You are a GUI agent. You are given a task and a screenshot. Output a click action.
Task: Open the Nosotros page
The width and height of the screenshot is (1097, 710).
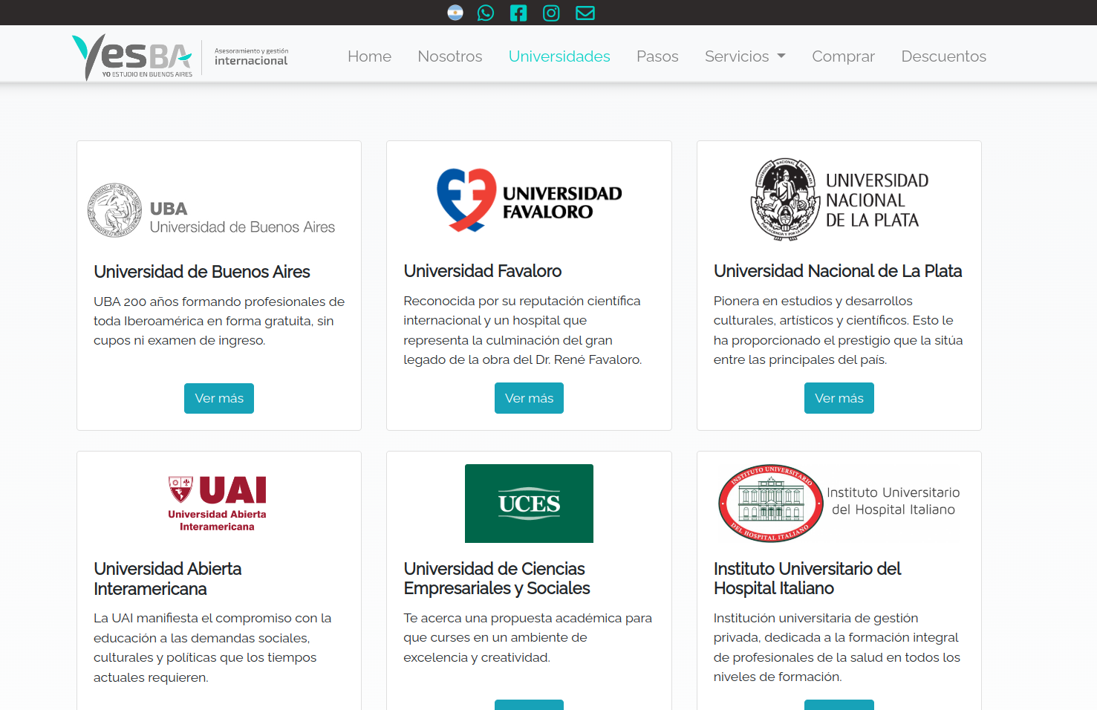[449, 56]
